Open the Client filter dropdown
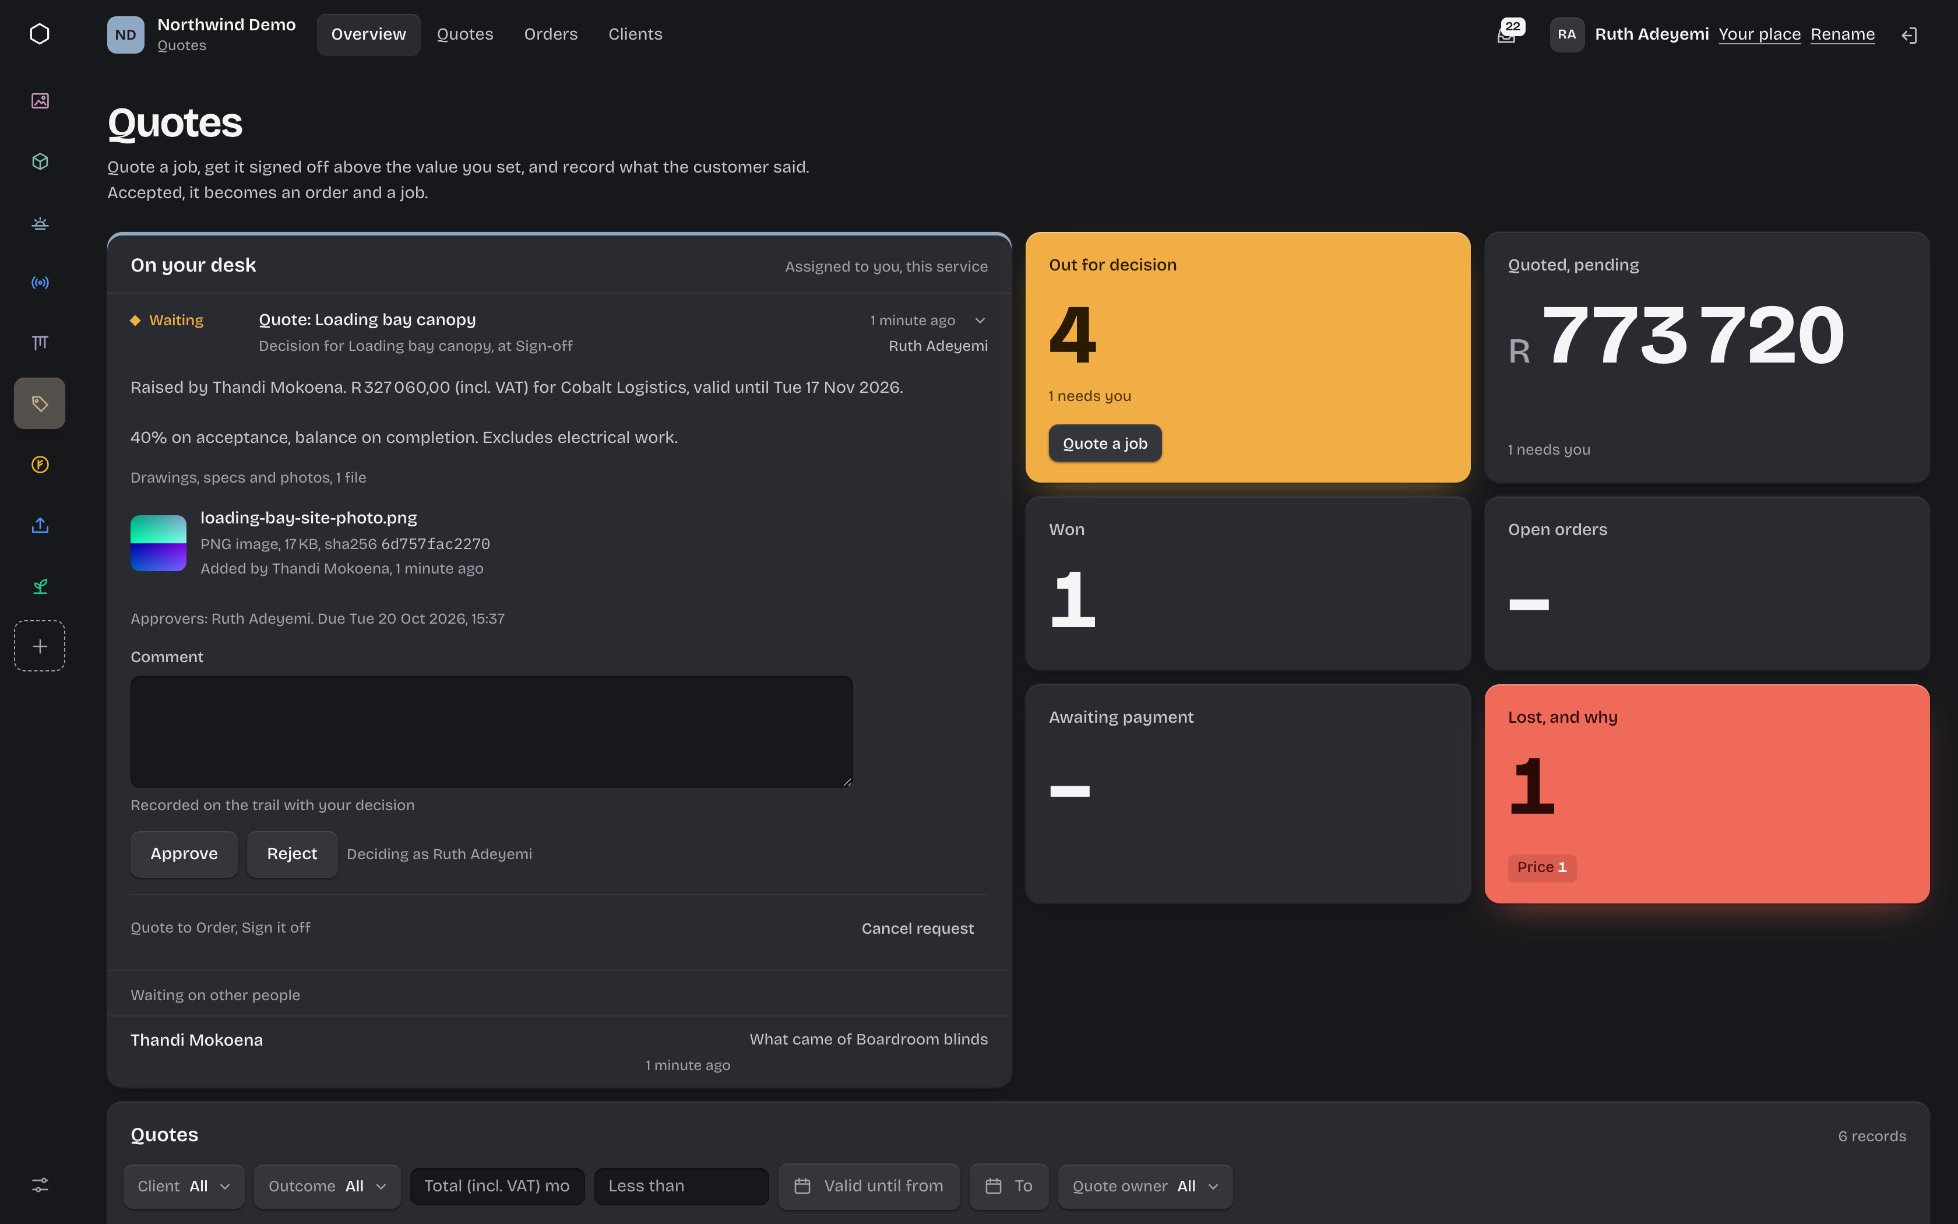Screen dimensions: 1958x1224 184,1186
